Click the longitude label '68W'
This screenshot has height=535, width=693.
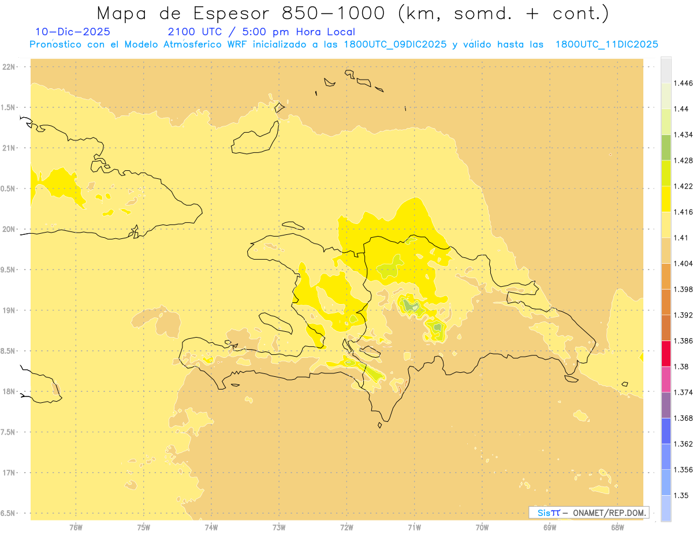click(617, 527)
